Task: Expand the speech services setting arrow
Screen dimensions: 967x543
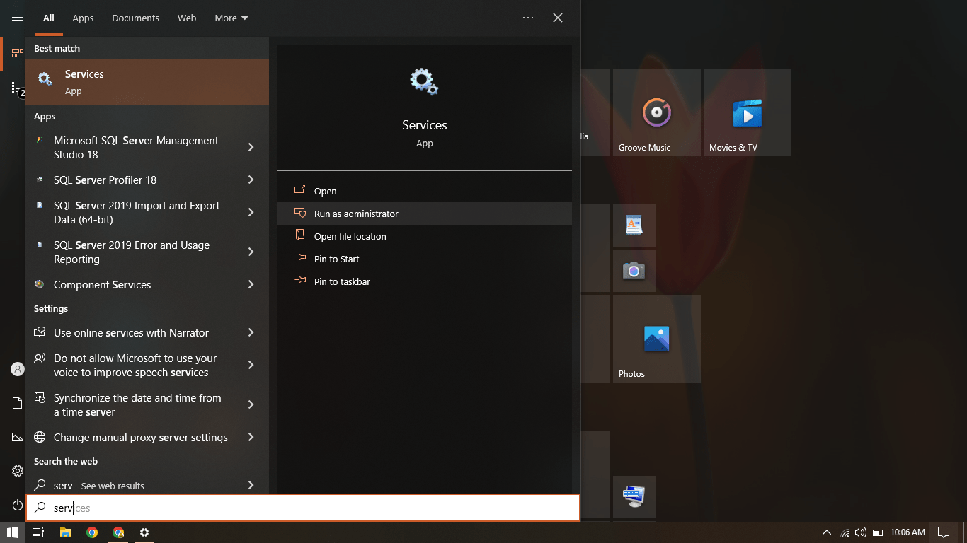Action: point(251,365)
